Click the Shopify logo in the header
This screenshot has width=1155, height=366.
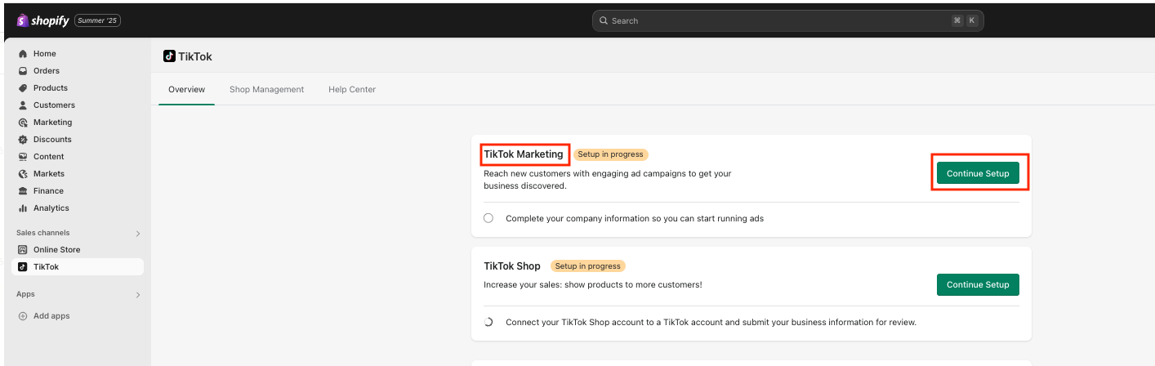pyautogui.click(x=42, y=20)
